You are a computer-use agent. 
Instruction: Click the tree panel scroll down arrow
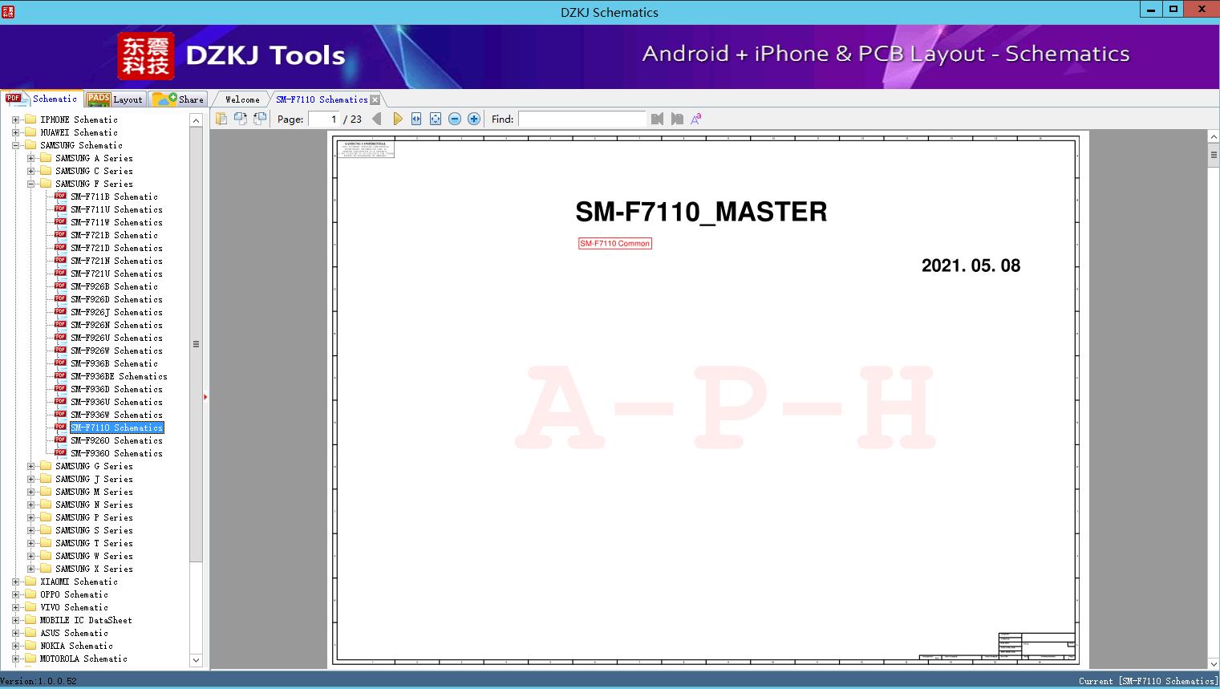[x=196, y=660]
